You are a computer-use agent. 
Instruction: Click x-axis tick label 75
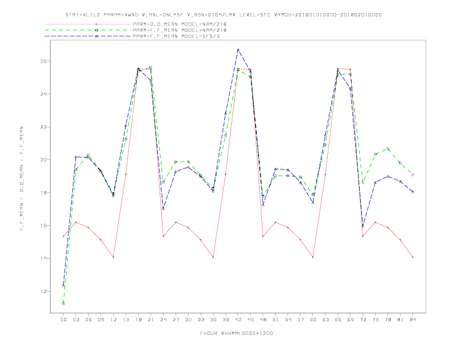[x=376, y=320]
